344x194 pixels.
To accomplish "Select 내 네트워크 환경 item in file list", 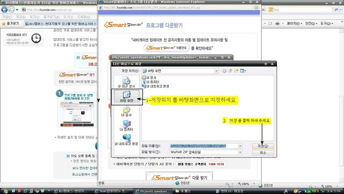I will [155, 86].
